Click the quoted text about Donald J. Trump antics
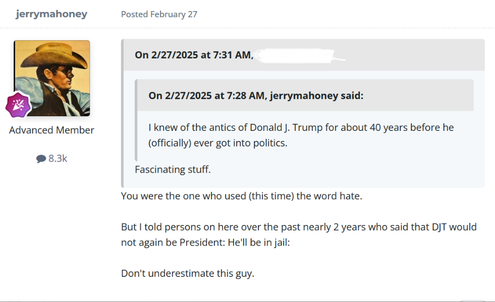Image resolution: width=495 pixels, height=302 pixels. coord(301,128)
